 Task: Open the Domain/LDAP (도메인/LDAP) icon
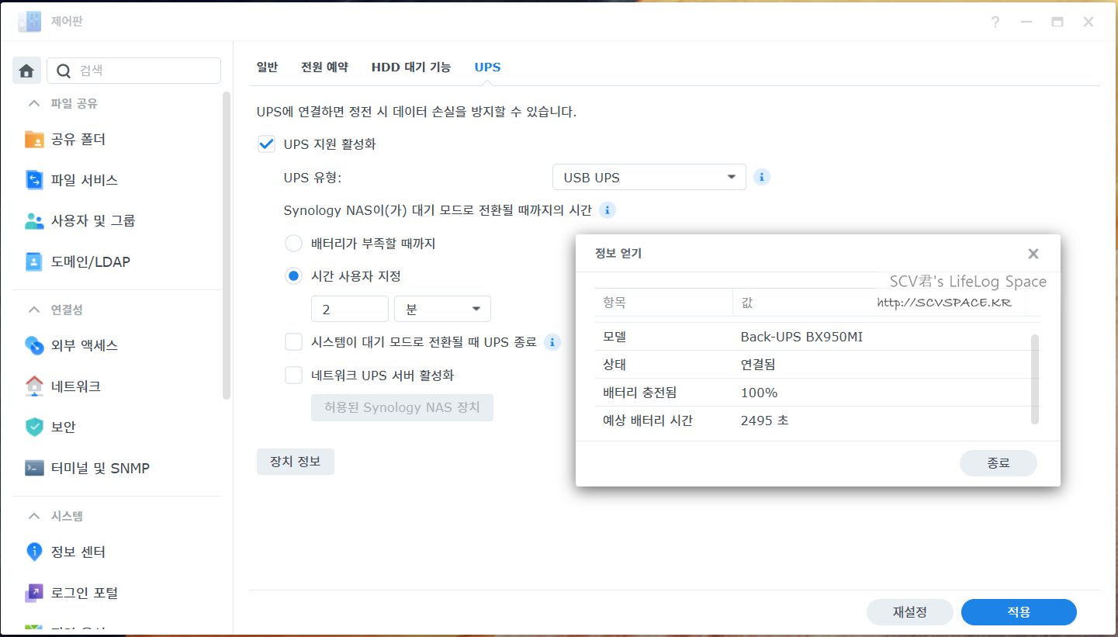point(34,261)
